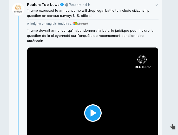Play the Reuters video

pos(93,113)
